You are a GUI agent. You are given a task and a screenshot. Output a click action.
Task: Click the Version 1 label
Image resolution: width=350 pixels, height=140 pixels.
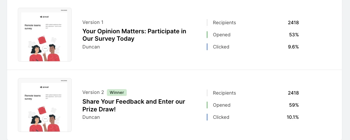[93, 22]
